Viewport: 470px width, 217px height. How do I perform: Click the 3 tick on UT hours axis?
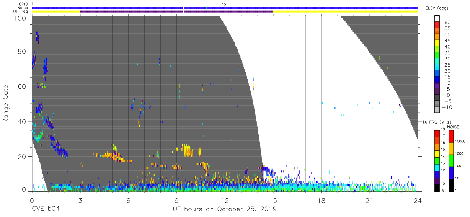click(80, 201)
